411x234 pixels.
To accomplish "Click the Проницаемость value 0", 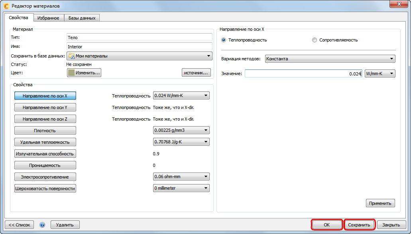I will click(154, 165).
